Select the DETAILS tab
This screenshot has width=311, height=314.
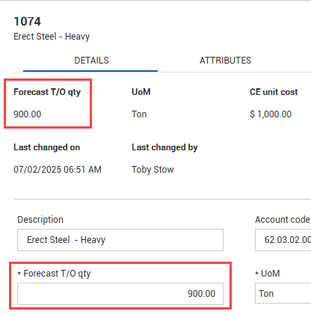(x=91, y=61)
